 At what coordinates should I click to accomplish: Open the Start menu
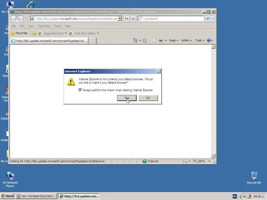7,196
